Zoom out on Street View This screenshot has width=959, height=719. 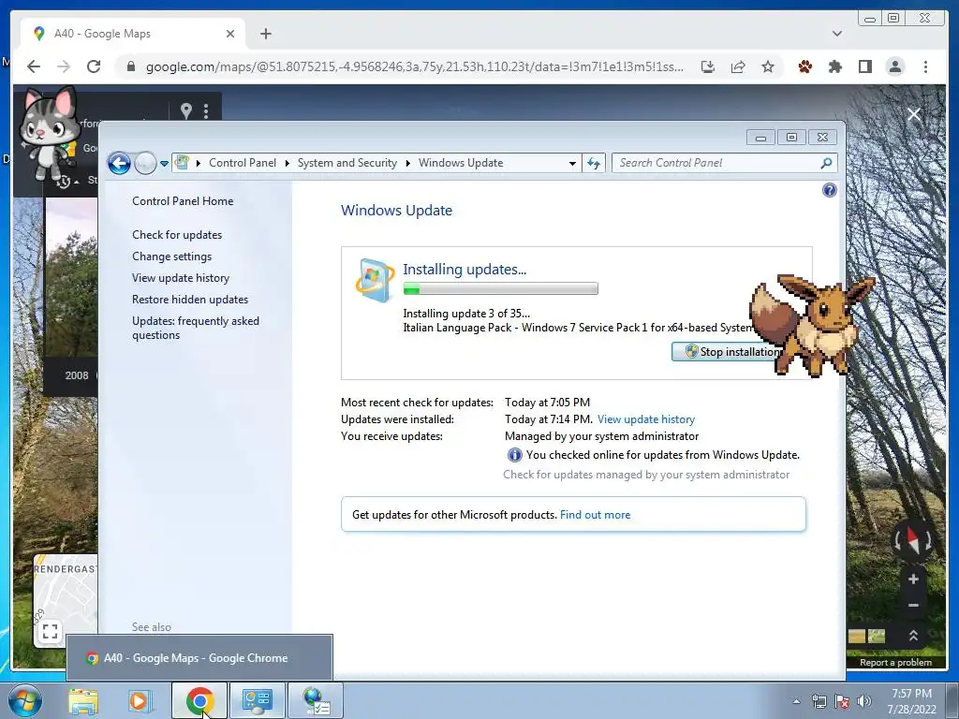coord(913,606)
